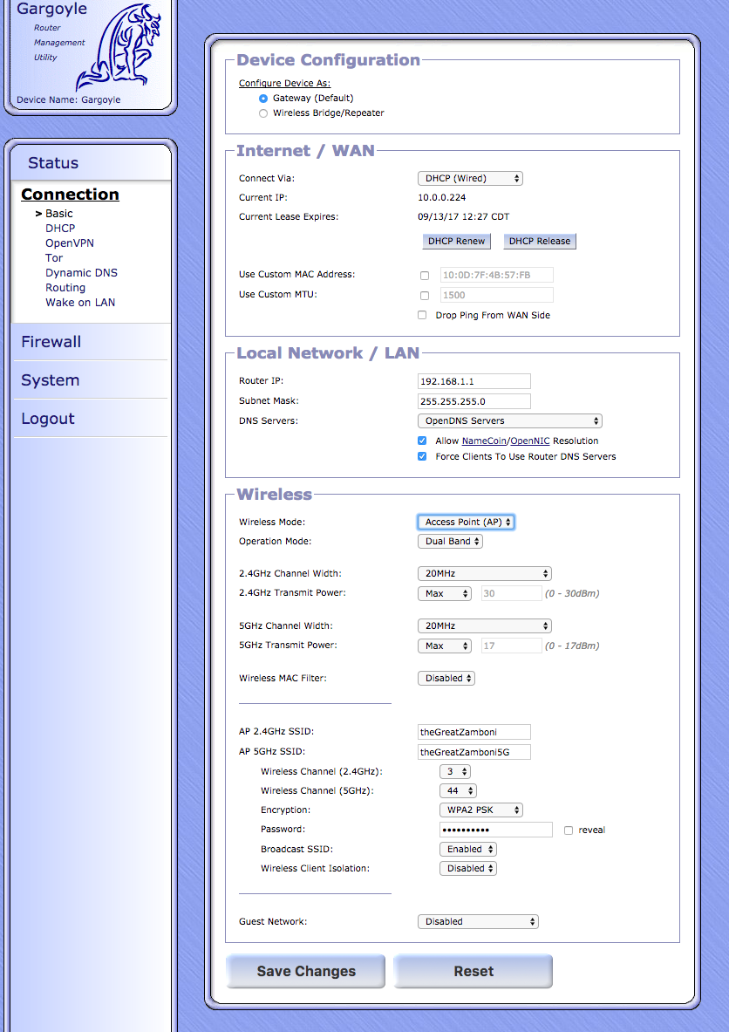Open the Routing submenu page
This screenshot has width=729, height=1032.
tap(65, 288)
